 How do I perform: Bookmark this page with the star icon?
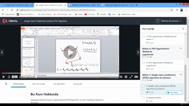pos(172,10)
